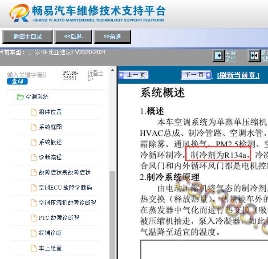This screenshot has width=268, height=259.
Task: Open the 车上检查 tree item
Action: 50,248
